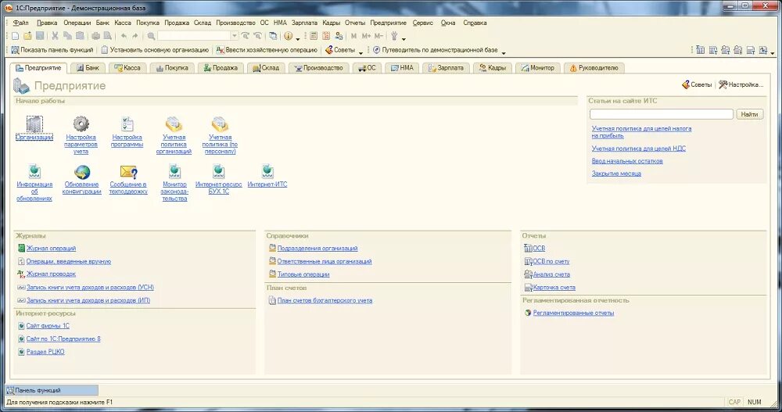
Task: Click the Найти button in ИТС search
Action: click(x=749, y=114)
